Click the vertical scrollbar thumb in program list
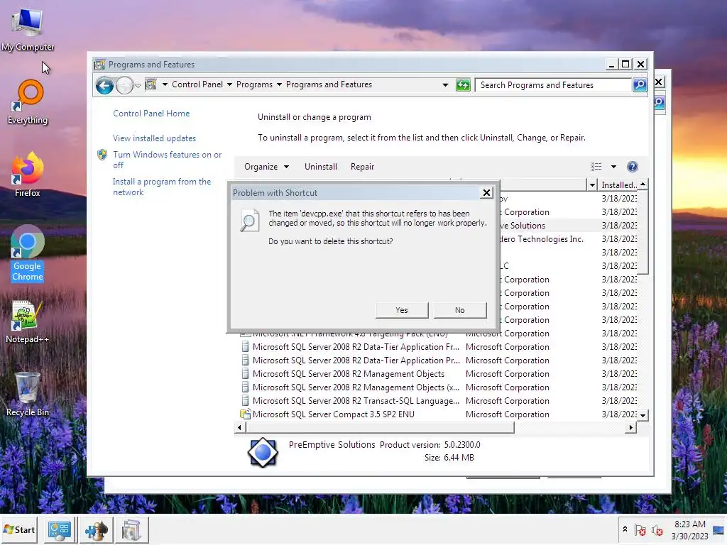 [x=643, y=232]
